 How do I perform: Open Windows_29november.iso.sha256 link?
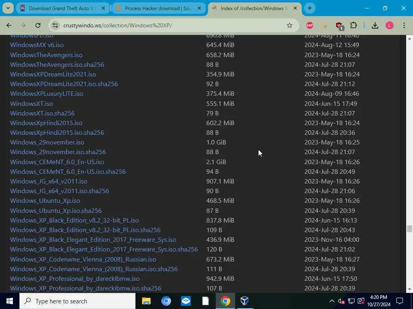click(x=58, y=152)
